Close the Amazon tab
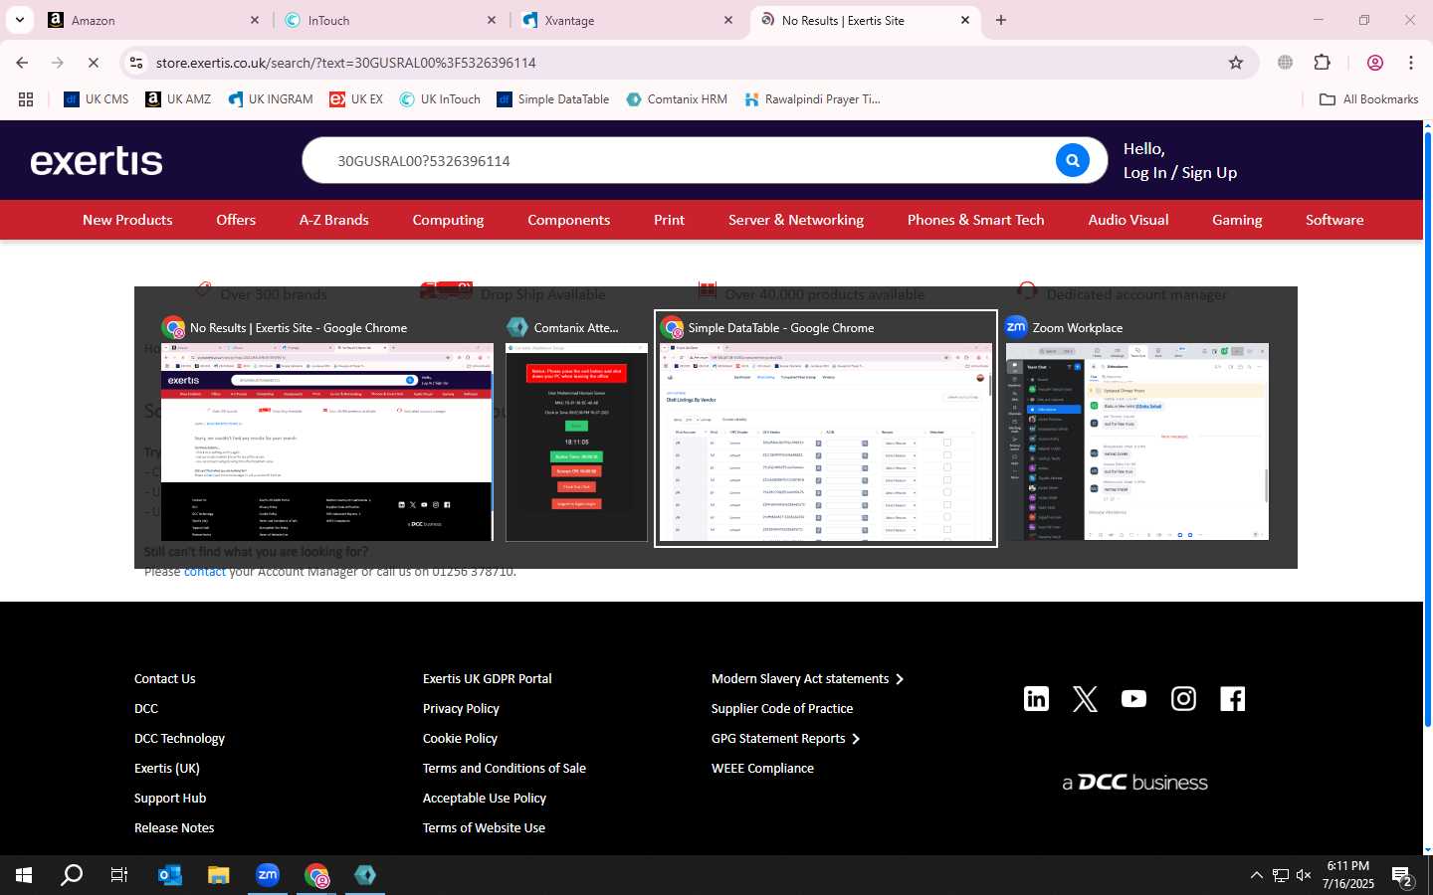This screenshot has width=1433, height=895. click(254, 20)
